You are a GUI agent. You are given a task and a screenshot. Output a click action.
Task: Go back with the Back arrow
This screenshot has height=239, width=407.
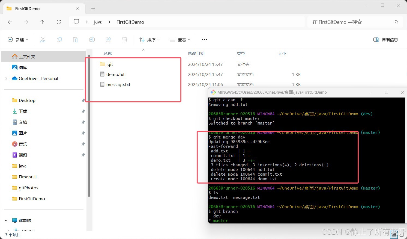pyautogui.click(x=10, y=22)
